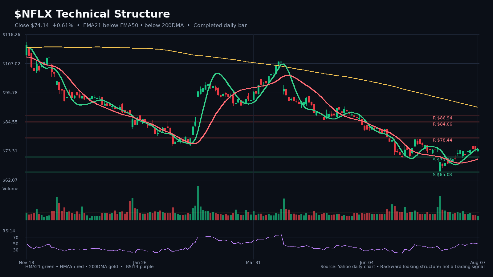493x277 pixels.
Task: Click the $118.26 price axis label
Action: coord(11,34)
